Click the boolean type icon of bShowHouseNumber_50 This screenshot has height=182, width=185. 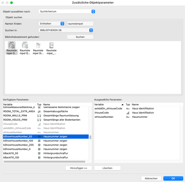click(x=39, y=137)
